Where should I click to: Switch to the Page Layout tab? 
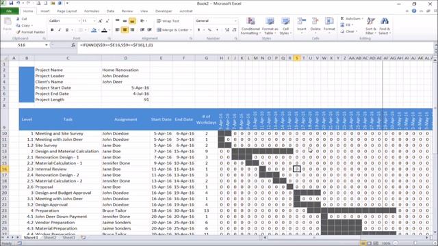(67, 11)
